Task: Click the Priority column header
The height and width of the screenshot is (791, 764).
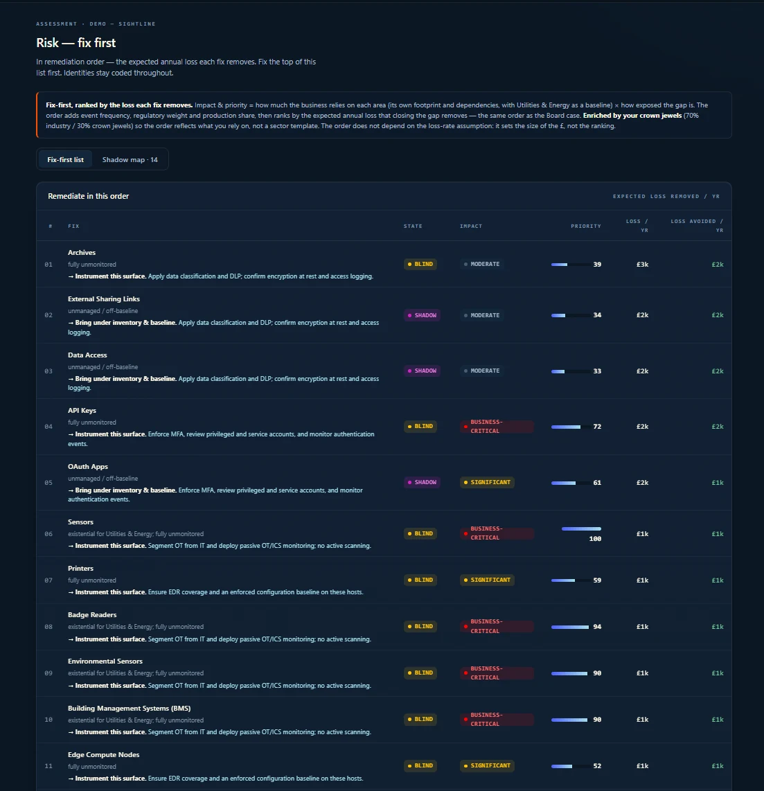Action: click(586, 226)
